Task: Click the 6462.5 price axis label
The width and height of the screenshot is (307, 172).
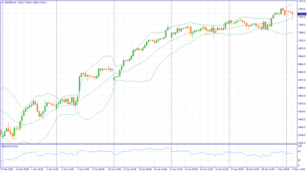Action: 302,119
